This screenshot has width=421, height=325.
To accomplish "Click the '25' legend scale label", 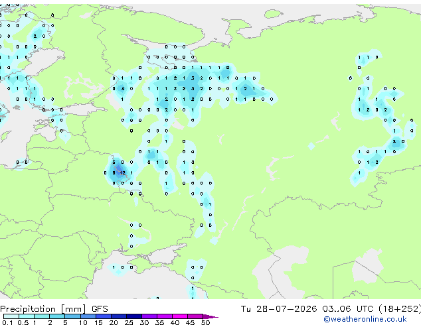I will click(129, 322).
